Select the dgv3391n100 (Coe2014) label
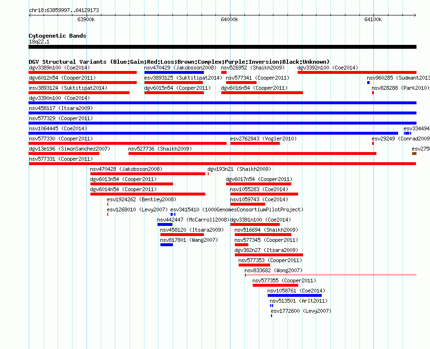The height and width of the screenshot is (349, 430). (260, 220)
